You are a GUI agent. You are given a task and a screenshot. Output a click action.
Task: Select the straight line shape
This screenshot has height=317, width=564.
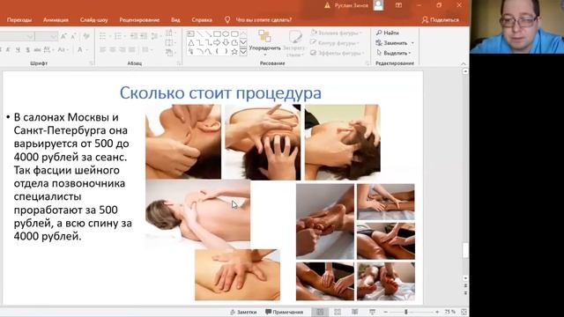click(199, 33)
